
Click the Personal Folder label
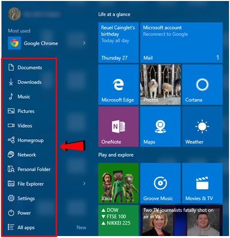[34, 170]
